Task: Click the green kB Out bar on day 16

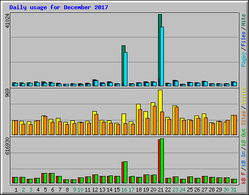Action: 125,173
